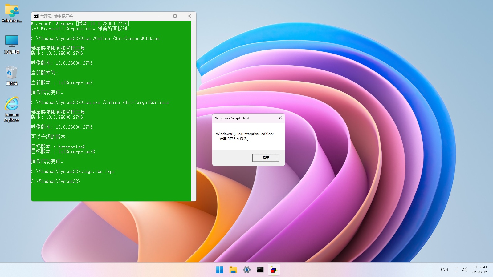Click the '目标版本 : IoTEnterpriseSK' output line
Viewport: 493px width, 277px height.
pos(63,152)
